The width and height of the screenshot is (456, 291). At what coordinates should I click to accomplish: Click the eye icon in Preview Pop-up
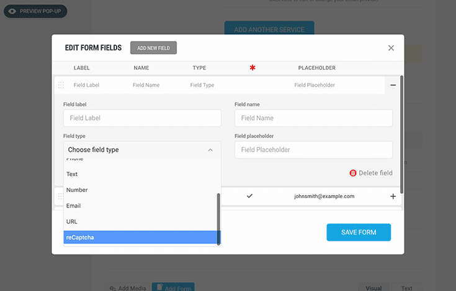pos(12,11)
